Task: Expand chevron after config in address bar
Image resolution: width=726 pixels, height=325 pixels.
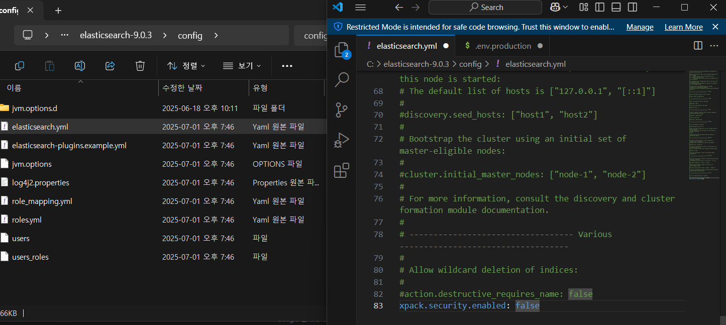Action: coord(216,35)
